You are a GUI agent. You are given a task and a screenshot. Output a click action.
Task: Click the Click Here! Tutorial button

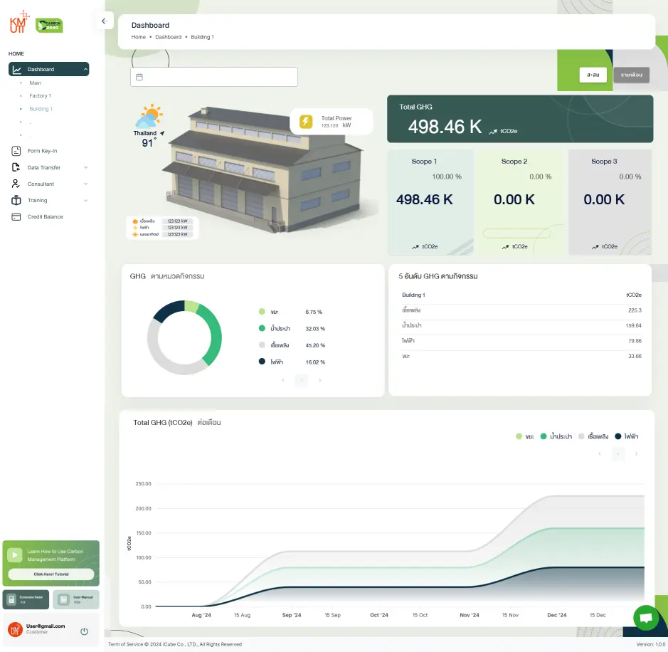point(51,574)
